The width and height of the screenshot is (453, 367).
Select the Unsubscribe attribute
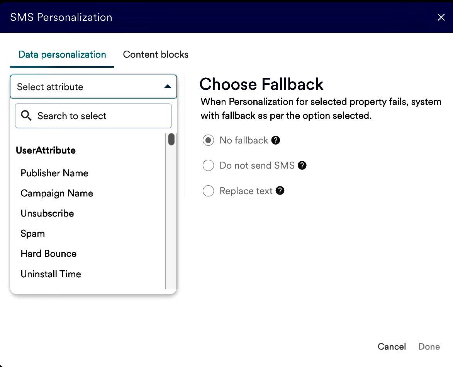(x=48, y=213)
